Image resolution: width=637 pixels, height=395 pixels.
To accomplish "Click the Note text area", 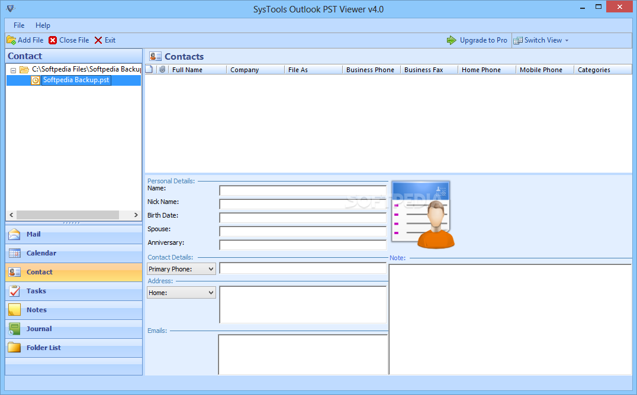I will [510, 319].
